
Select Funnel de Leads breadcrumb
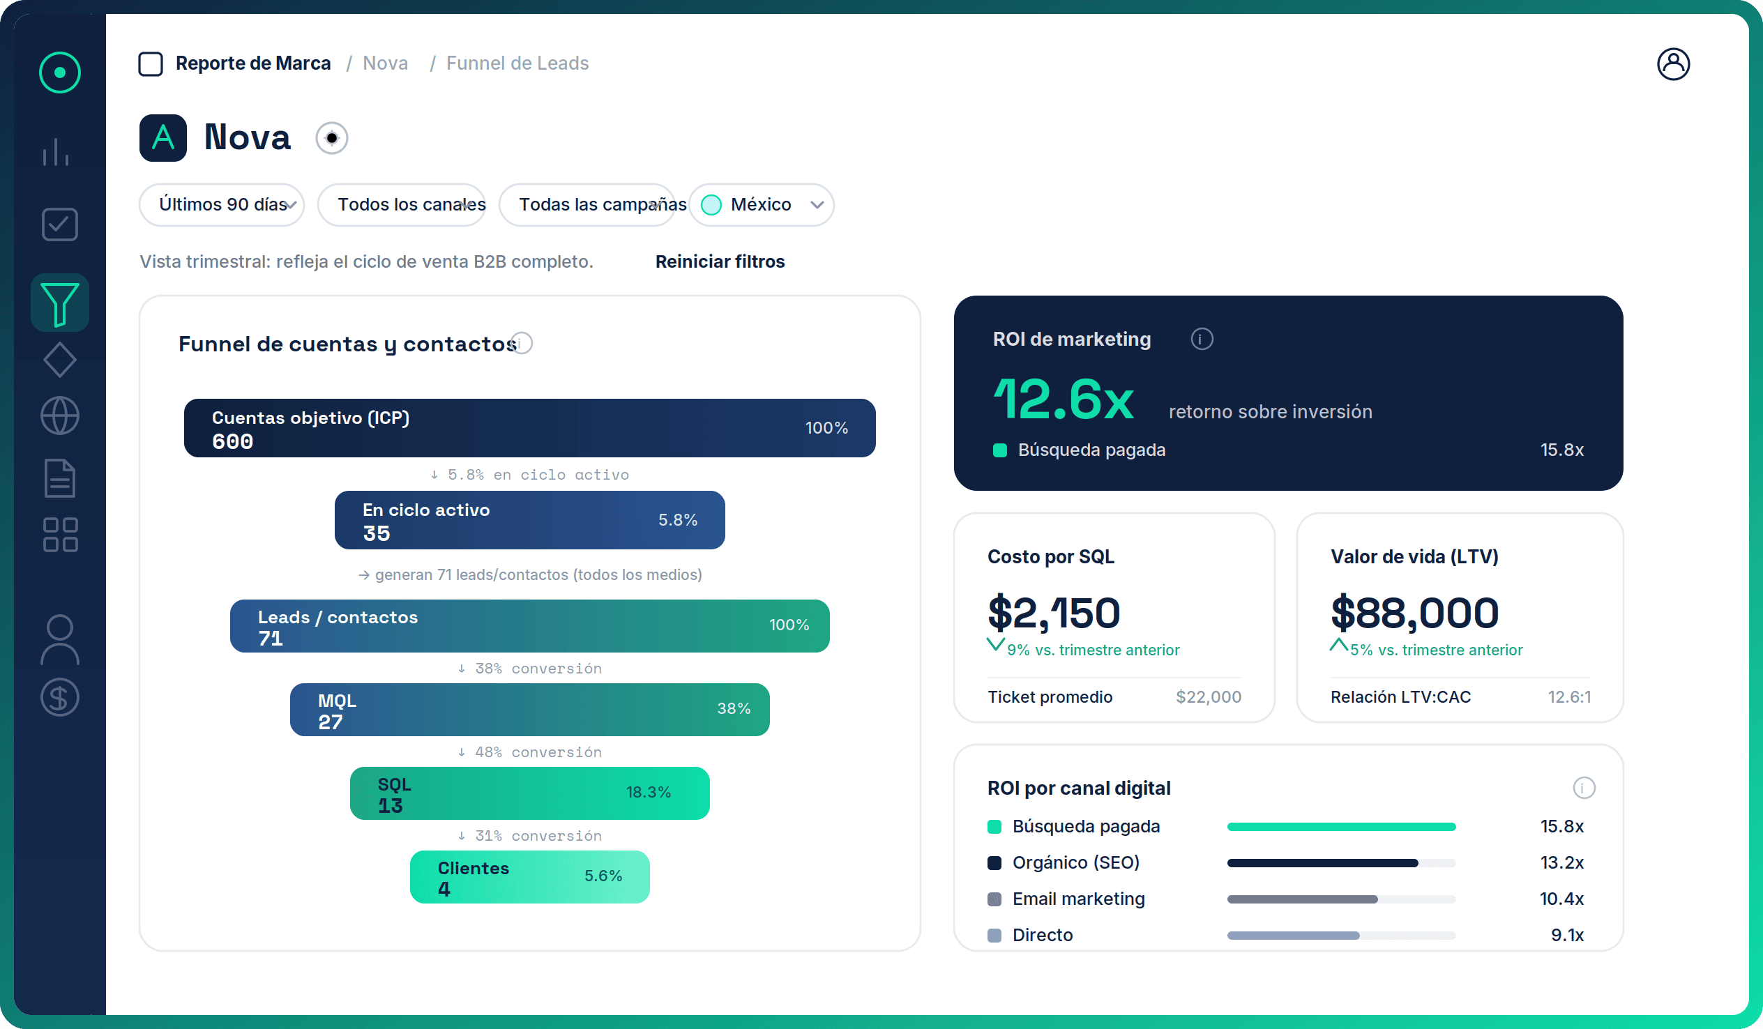(517, 63)
